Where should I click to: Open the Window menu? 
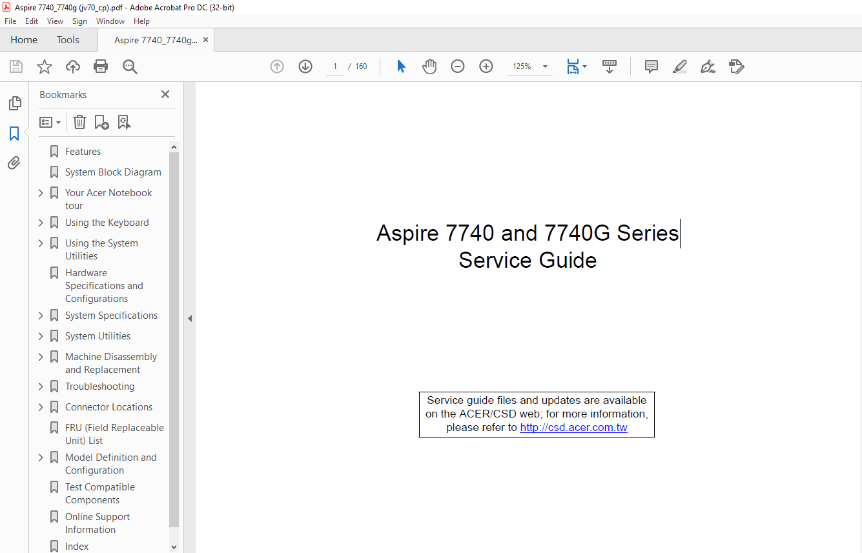click(110, 21)
